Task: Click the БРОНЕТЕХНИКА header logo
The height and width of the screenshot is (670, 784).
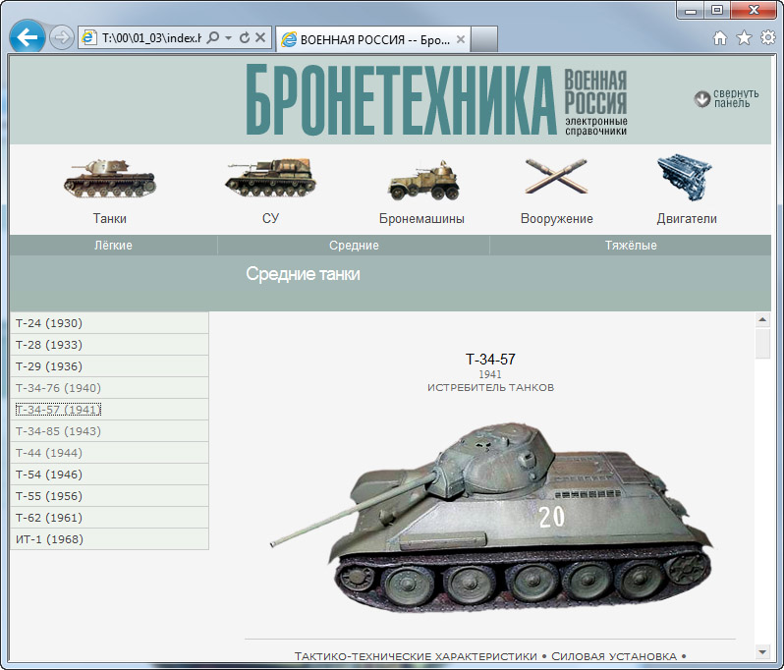Action: (401, 99)
